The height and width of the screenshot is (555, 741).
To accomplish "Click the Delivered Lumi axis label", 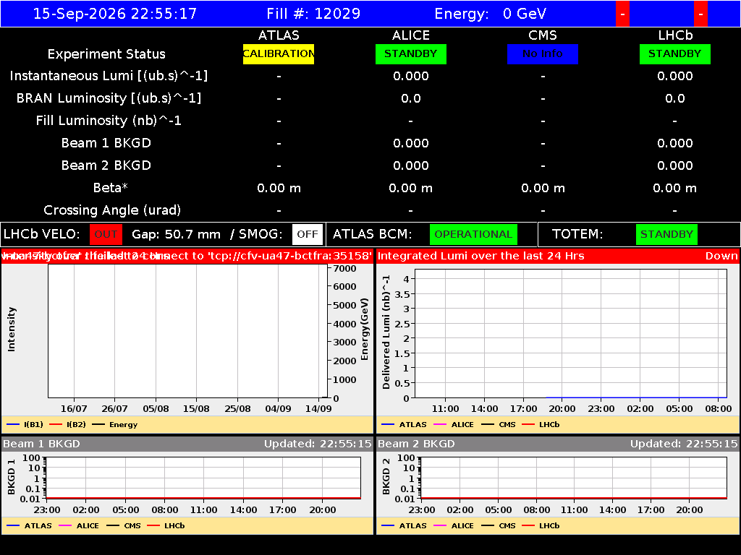I will 386,332.
